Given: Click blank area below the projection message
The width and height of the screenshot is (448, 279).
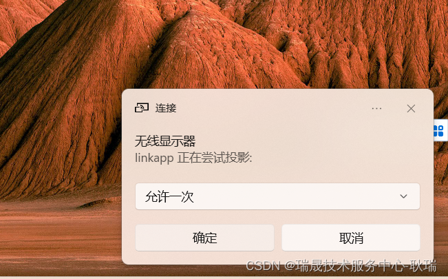Looking at the screenshot, I should (277, 174).
